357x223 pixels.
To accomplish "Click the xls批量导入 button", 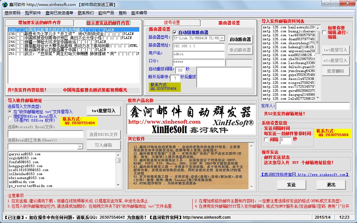I will tap(335, 60).
